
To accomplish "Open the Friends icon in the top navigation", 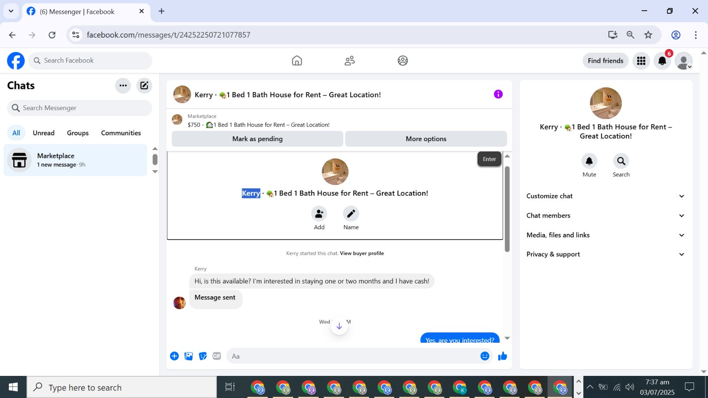I will [350, 61].
